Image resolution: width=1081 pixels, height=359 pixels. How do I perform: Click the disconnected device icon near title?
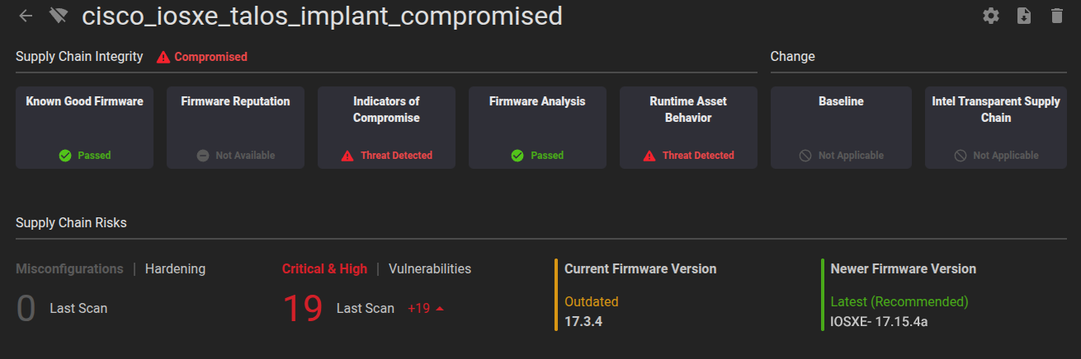point(58,16)
